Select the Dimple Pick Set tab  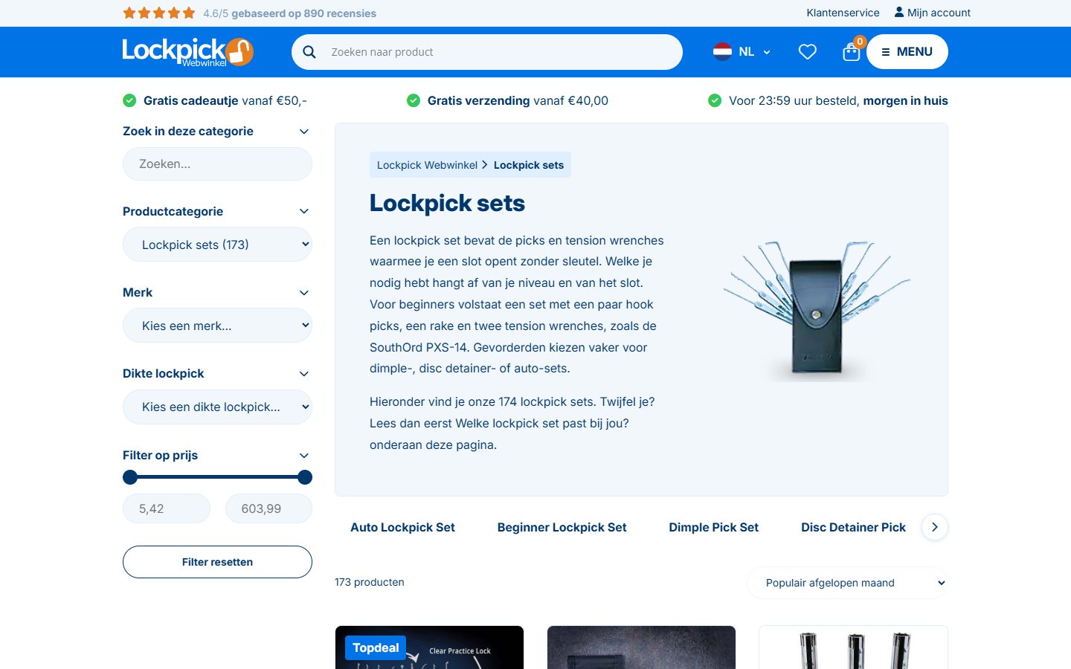pyautogui.click(x=713, y=527)
